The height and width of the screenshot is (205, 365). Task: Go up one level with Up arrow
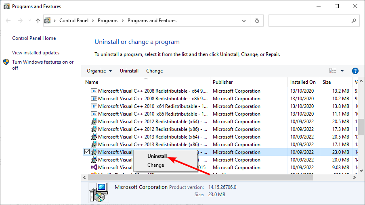pyautogui.click(x=38, y=21)
